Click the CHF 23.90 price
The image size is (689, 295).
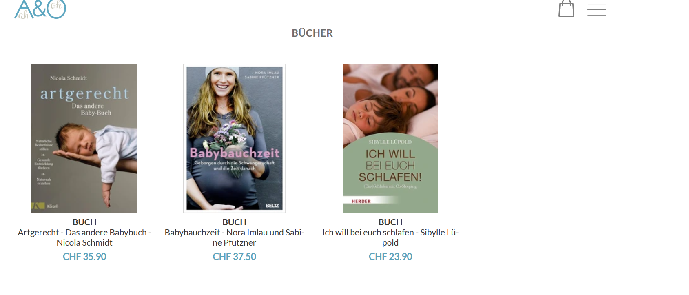click(x=390, y=257)
